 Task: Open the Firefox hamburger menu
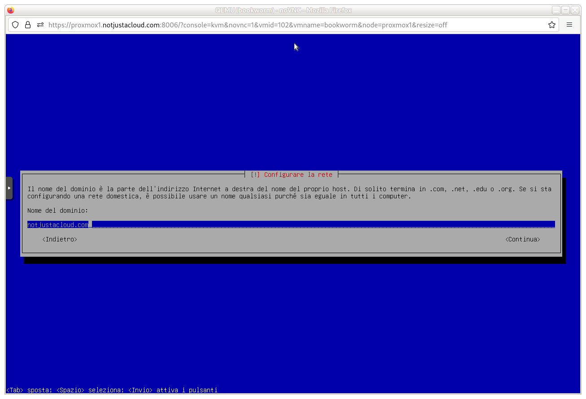pos(569,25)
